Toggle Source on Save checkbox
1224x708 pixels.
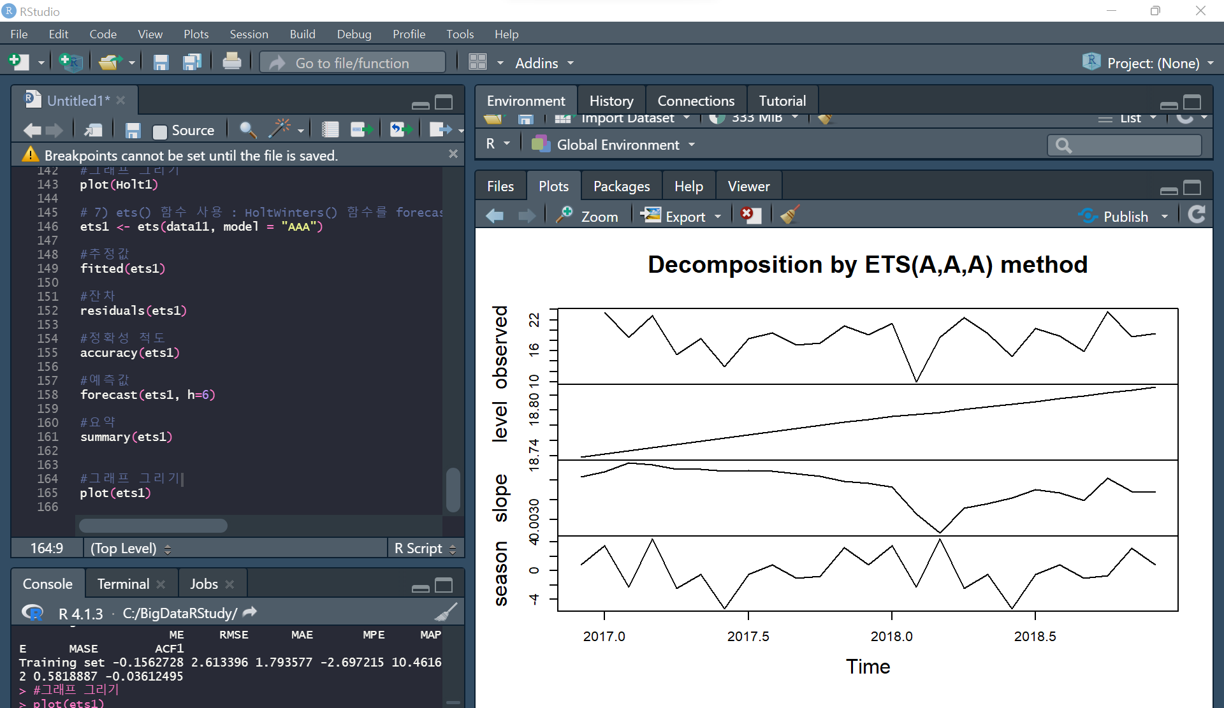tap(160, 131)
